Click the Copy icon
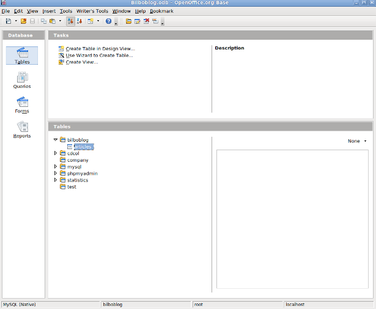 point(43,21)
